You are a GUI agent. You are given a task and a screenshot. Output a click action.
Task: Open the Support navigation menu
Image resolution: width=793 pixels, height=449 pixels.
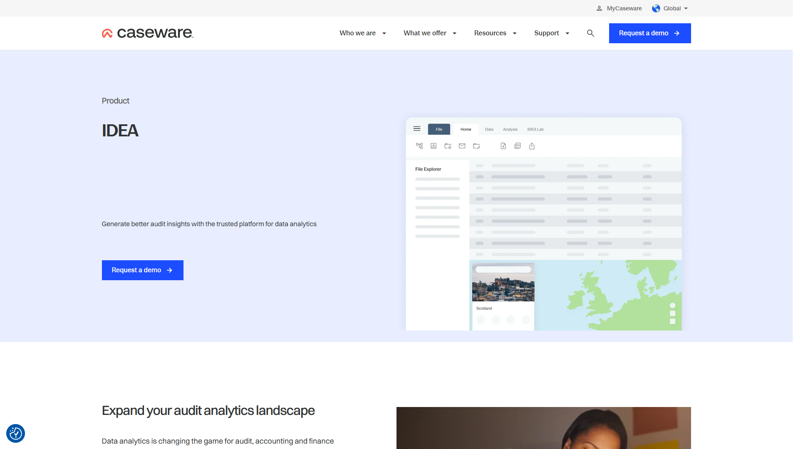click(551, 33)
